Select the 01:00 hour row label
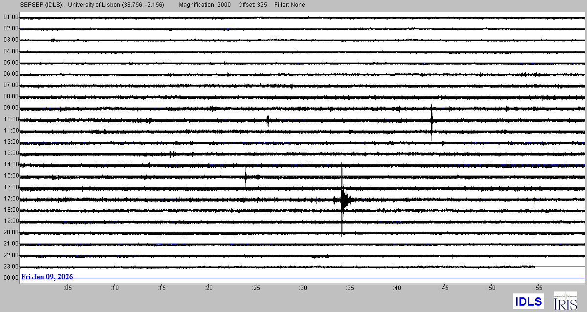 [11, 17]
